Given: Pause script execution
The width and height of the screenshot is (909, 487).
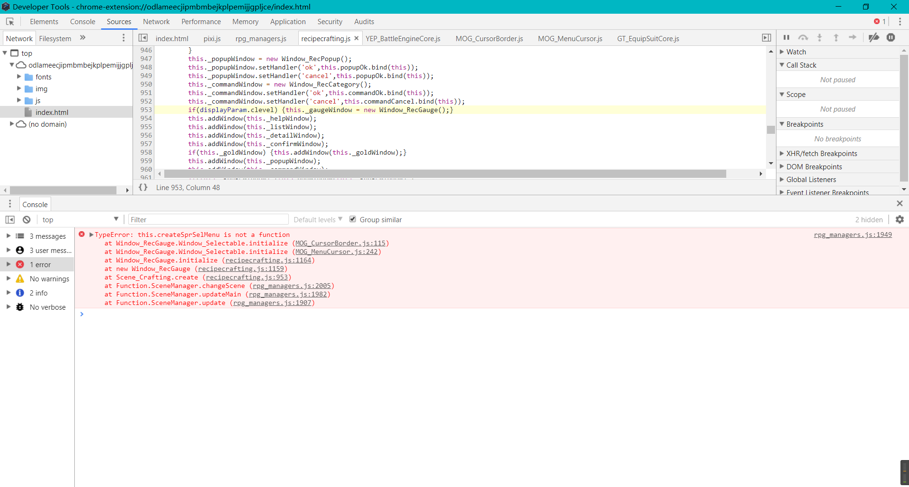Looking at the screenshot, I should [786, 37].
